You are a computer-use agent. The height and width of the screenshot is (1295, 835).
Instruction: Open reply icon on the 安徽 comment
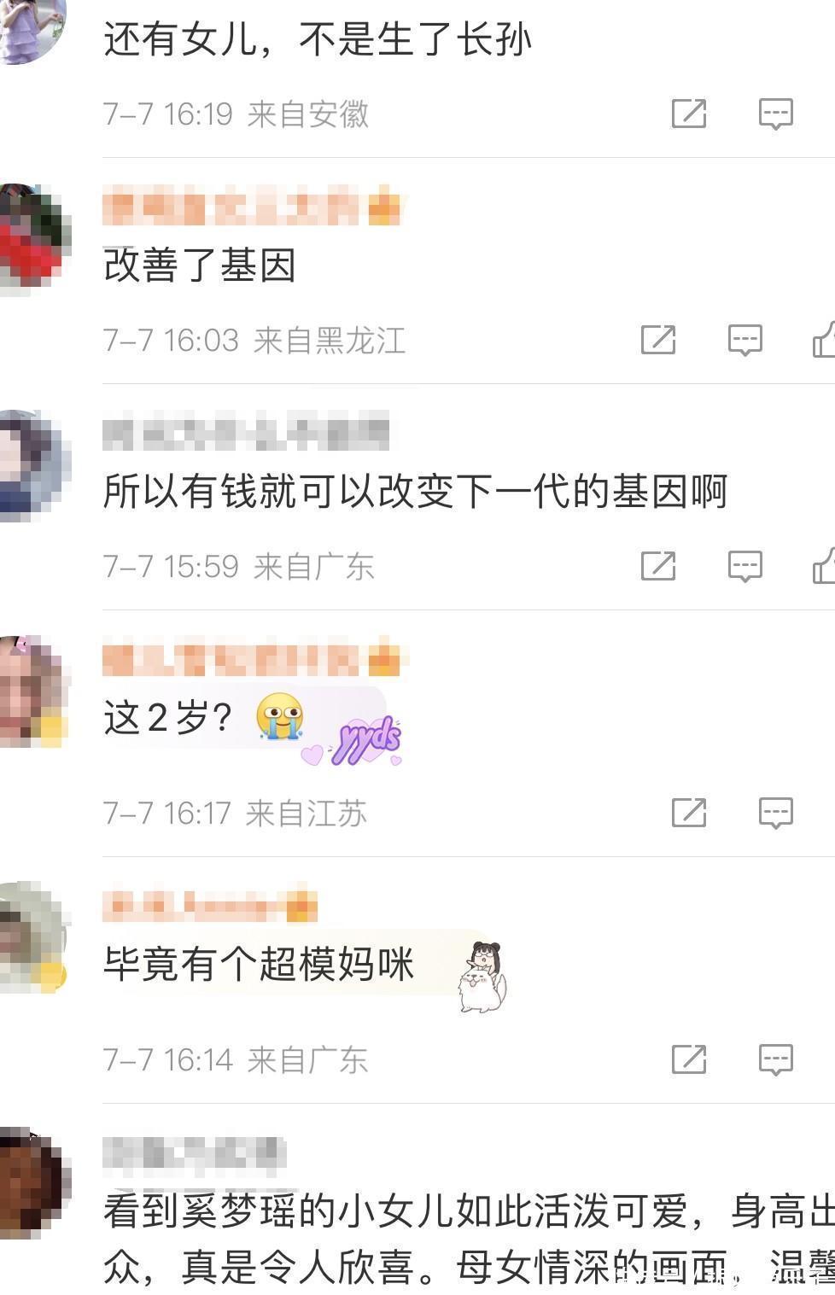tap(776, 114)
